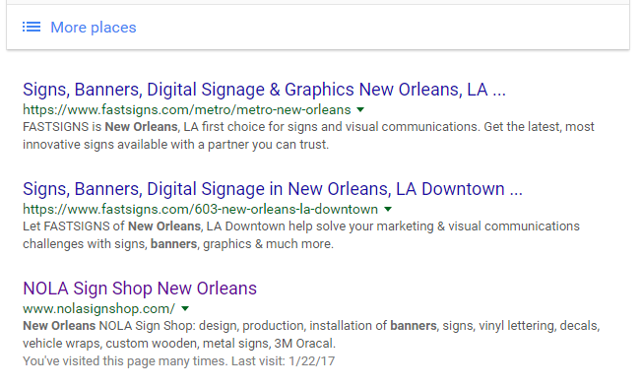Screen dimensions: 641x387
Task: Click the fastsigns.com/603-new-orleans-la-downtown URL
Action: tap(200, 209)
